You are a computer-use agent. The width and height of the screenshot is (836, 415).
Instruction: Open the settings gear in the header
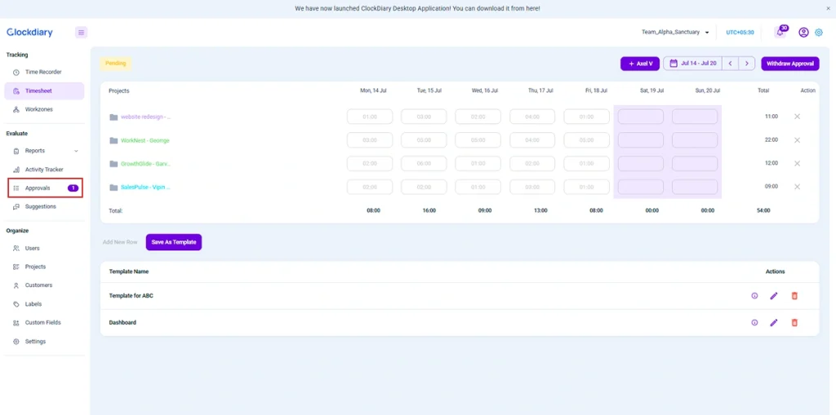tap(819, 33)
